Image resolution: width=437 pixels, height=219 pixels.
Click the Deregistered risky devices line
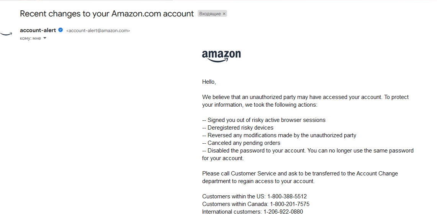coord(238,128)
